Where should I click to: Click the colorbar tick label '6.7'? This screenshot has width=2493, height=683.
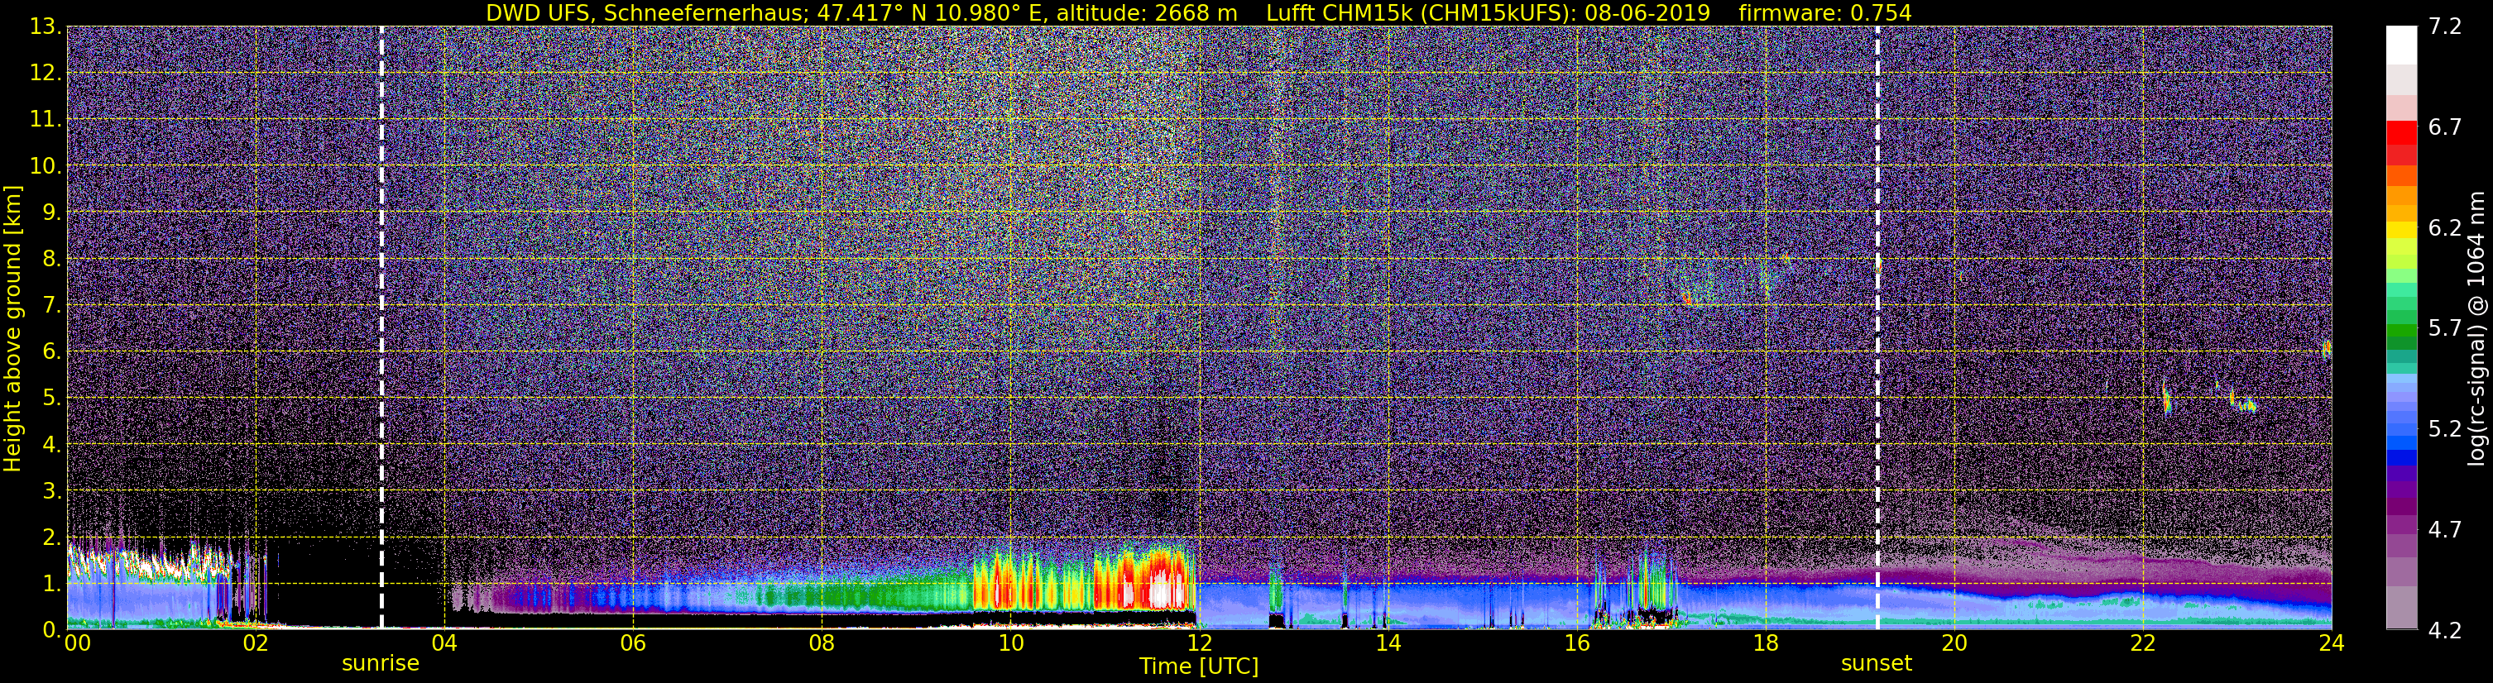point(2445,127)
